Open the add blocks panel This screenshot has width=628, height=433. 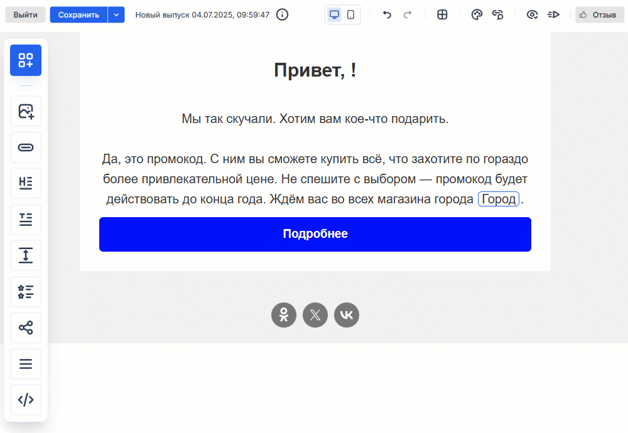pos(26,60)
